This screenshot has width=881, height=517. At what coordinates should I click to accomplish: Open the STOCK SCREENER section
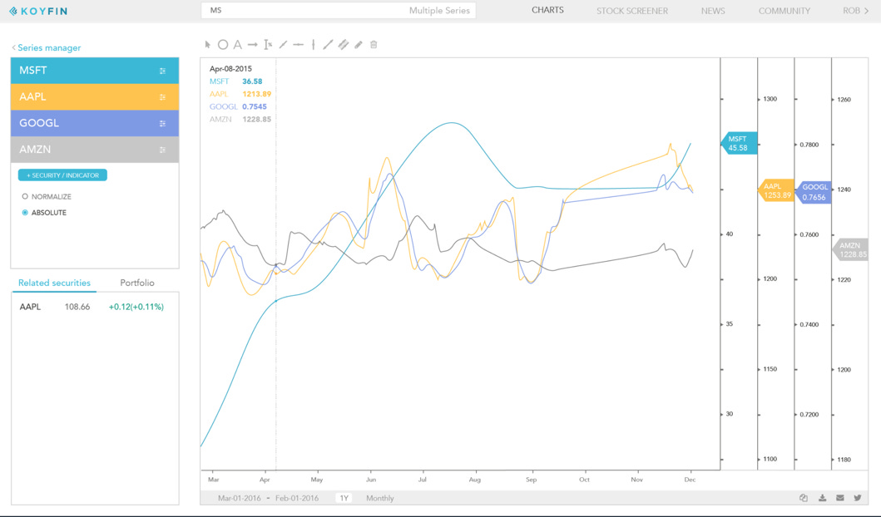pyautogui.click(x=632, y=11)
